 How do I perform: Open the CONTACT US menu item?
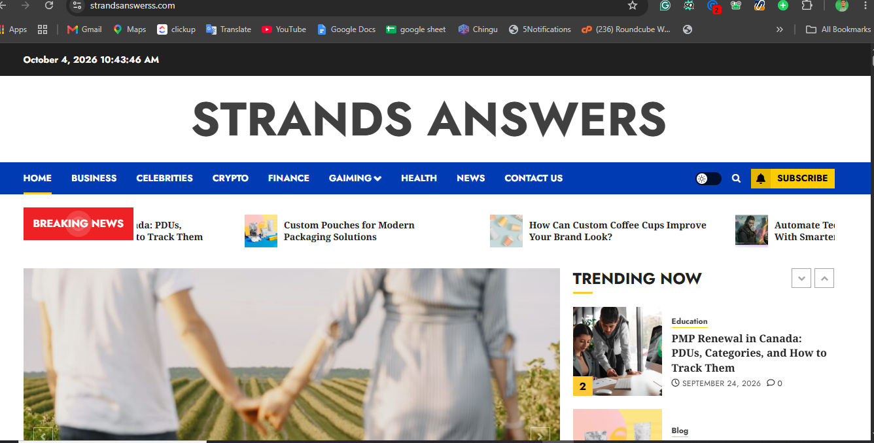tap(533, 178)
